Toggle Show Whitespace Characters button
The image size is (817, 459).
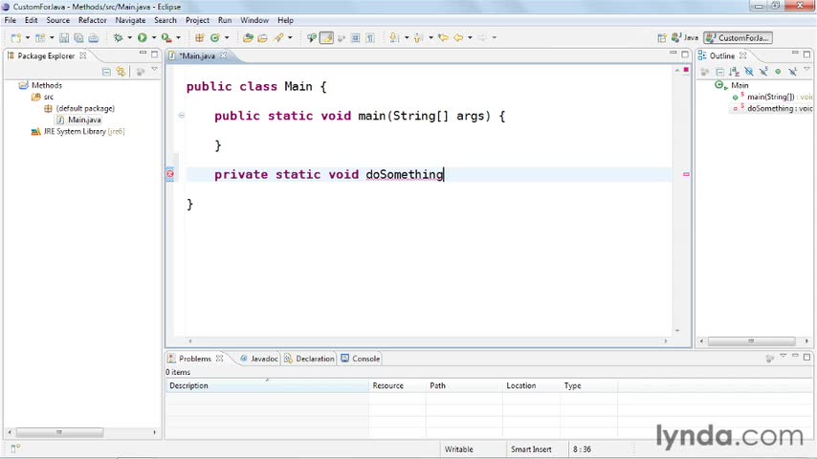click(370, 37)
